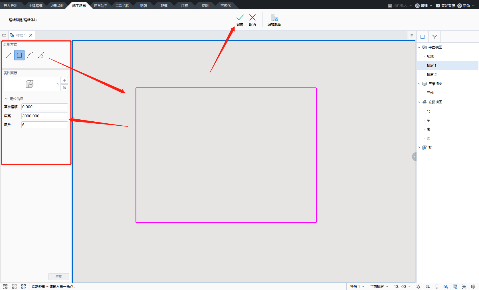Image resolution: width=479 pixels, height=290 pixels.
Task: Click the 应用 apply button
Action: (x=59, y=277)
